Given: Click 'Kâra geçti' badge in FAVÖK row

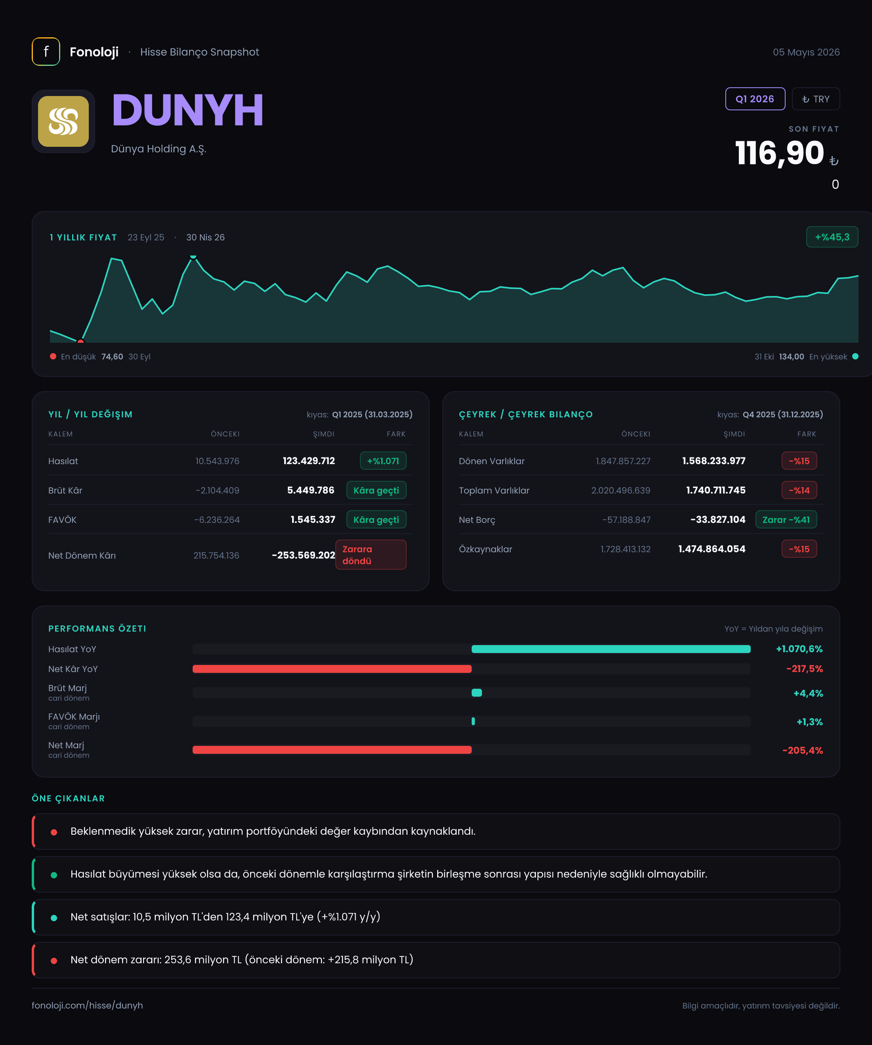Looking at the screenshot, I should click(376, 519).
